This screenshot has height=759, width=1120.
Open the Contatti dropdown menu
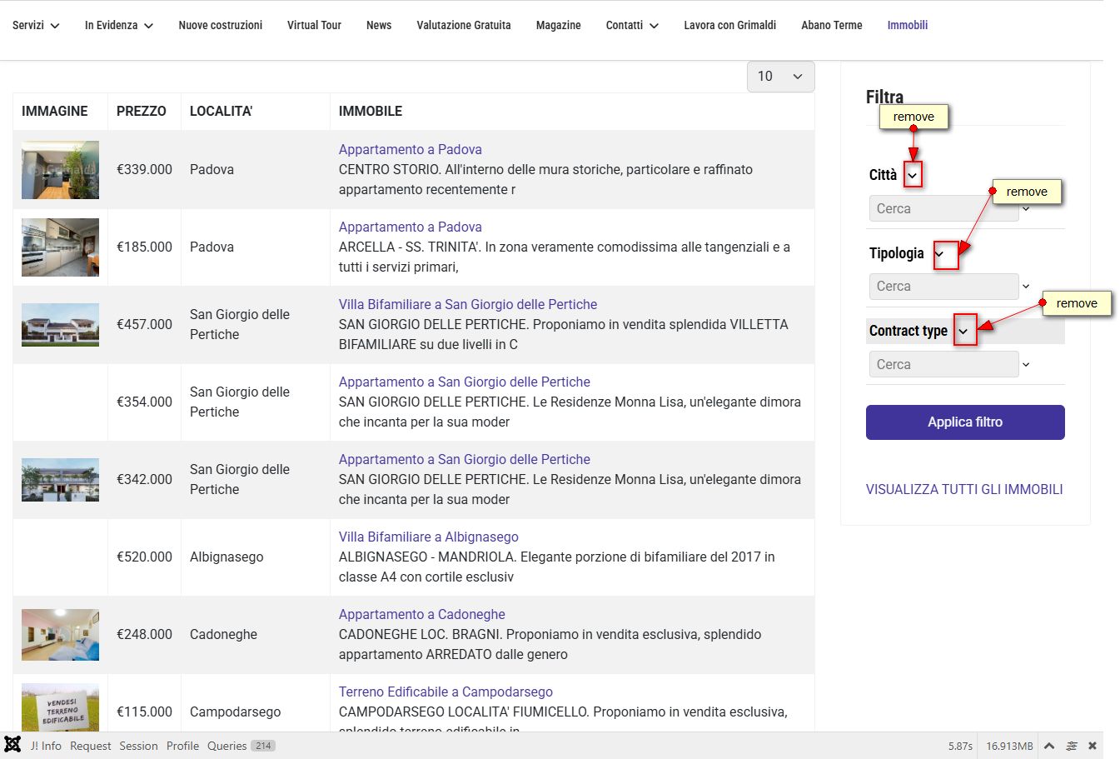tap(632, 25)
